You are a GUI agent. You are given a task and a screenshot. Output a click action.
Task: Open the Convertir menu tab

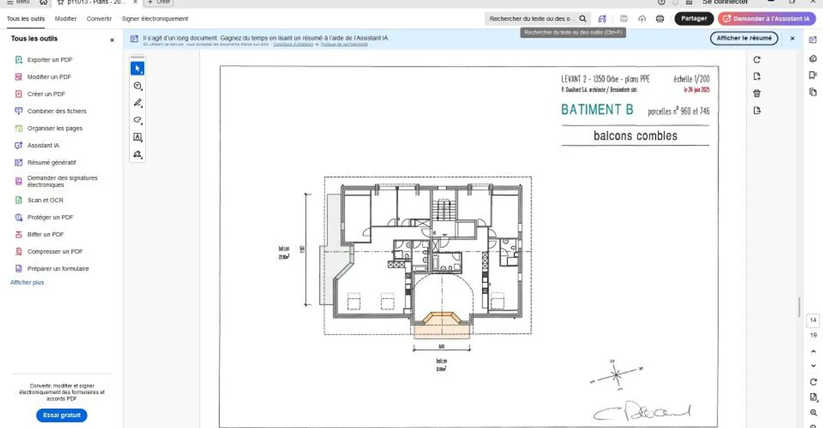click(x=99, y=19)
